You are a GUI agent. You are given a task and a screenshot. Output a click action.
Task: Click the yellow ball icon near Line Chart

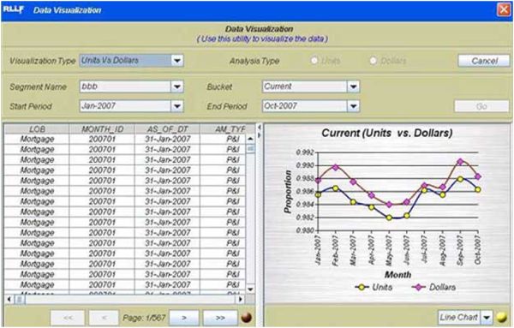click(501, 317)
